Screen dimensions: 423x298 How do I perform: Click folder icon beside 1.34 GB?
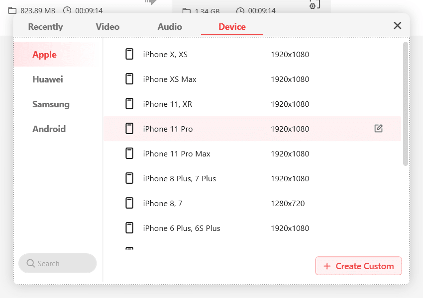coord(186,11)
